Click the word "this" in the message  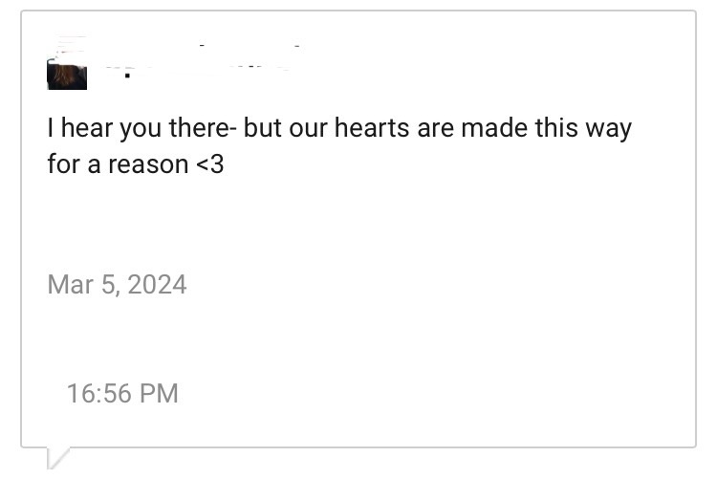555,129
